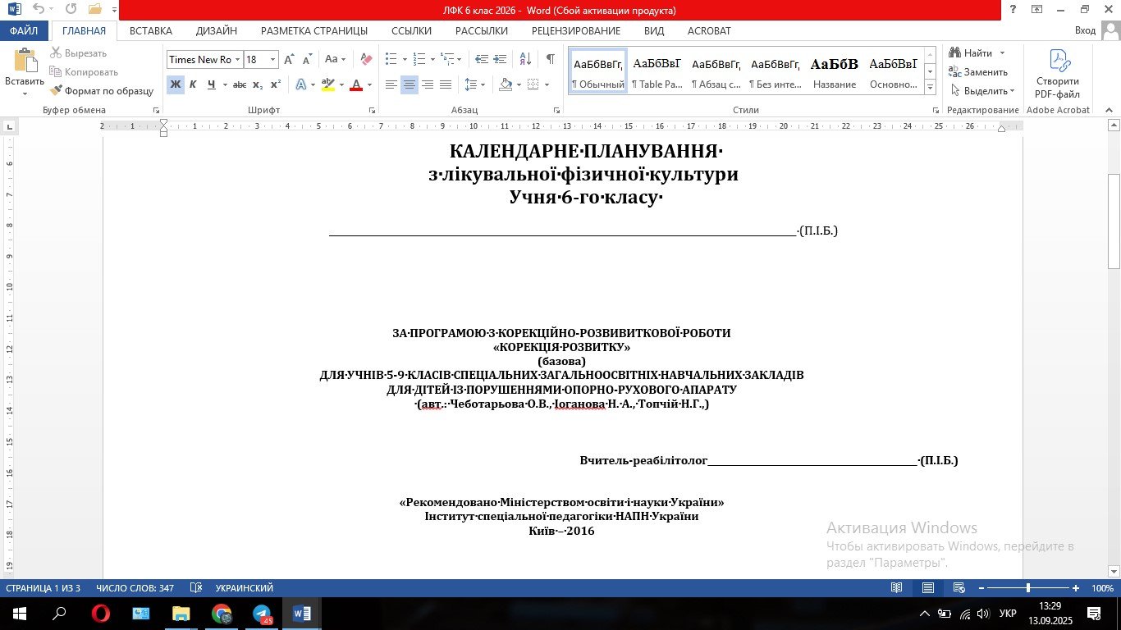Click the zoom slider in status bar
This screenshot has height=630, width=1121.
pyautogui.click(x=1027, y=588)
